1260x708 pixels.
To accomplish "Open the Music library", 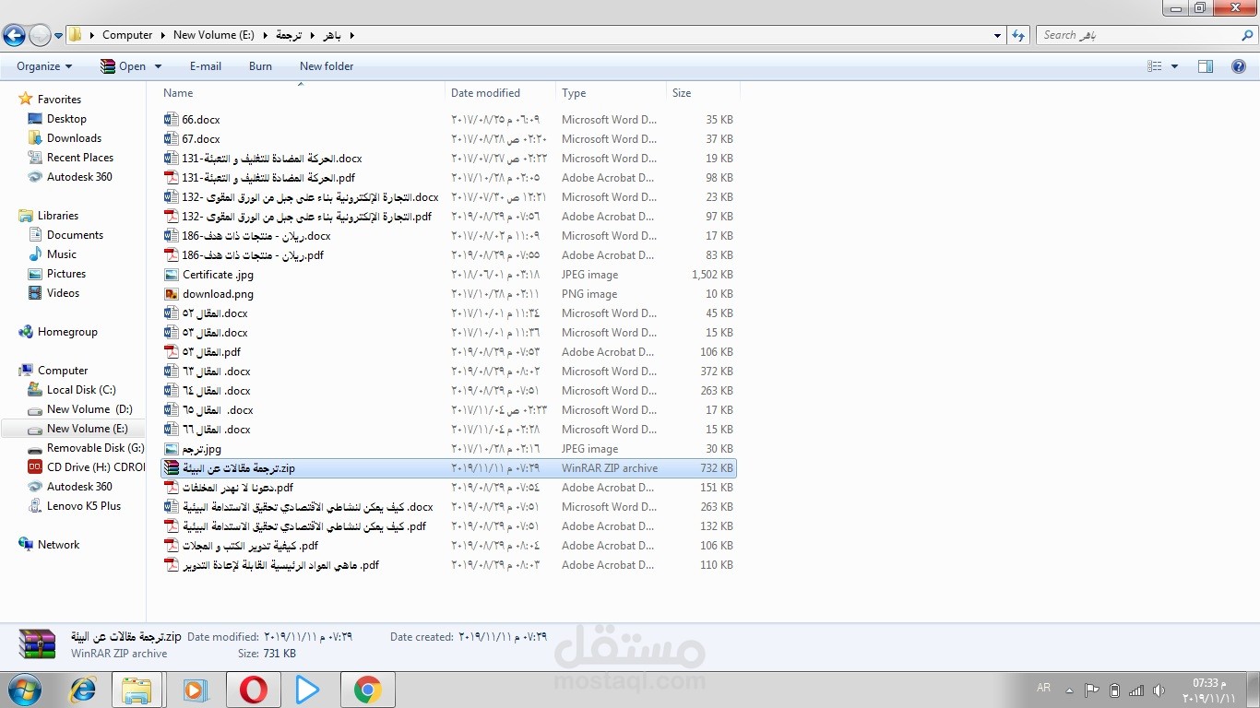I will pyautogui.click(x=62, y=254).
